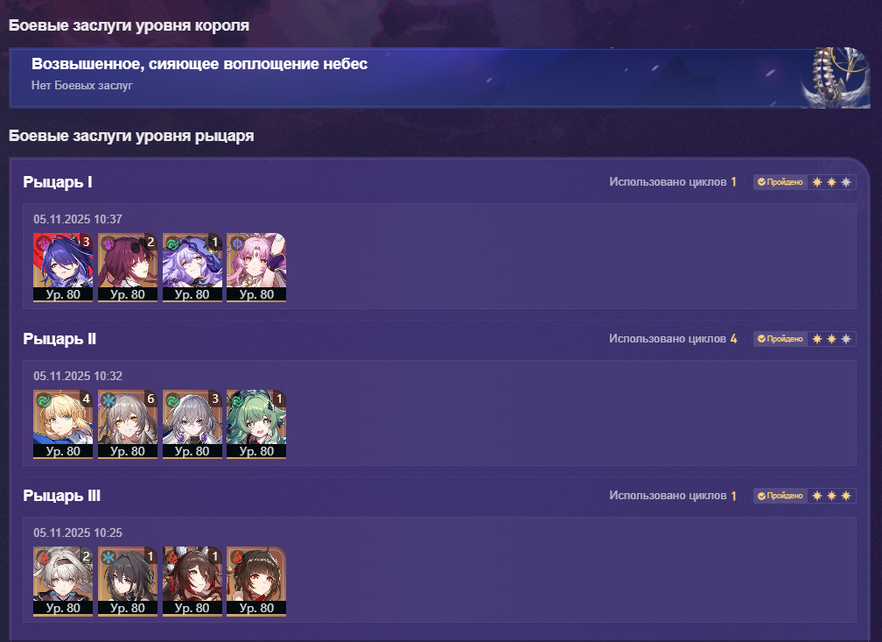Click the gray-haired eidolon 6 character portrait

(x=128, y=424)
